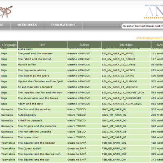
Task: Click identifier BEJ_MV_NARR_17_SHOEMAKER
Action: click(121, 98)
